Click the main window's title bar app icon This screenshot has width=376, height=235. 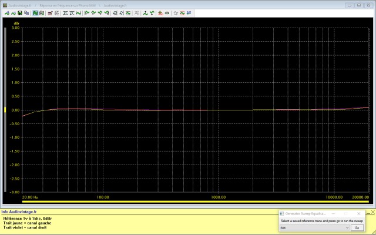click(x=5, y=5)
